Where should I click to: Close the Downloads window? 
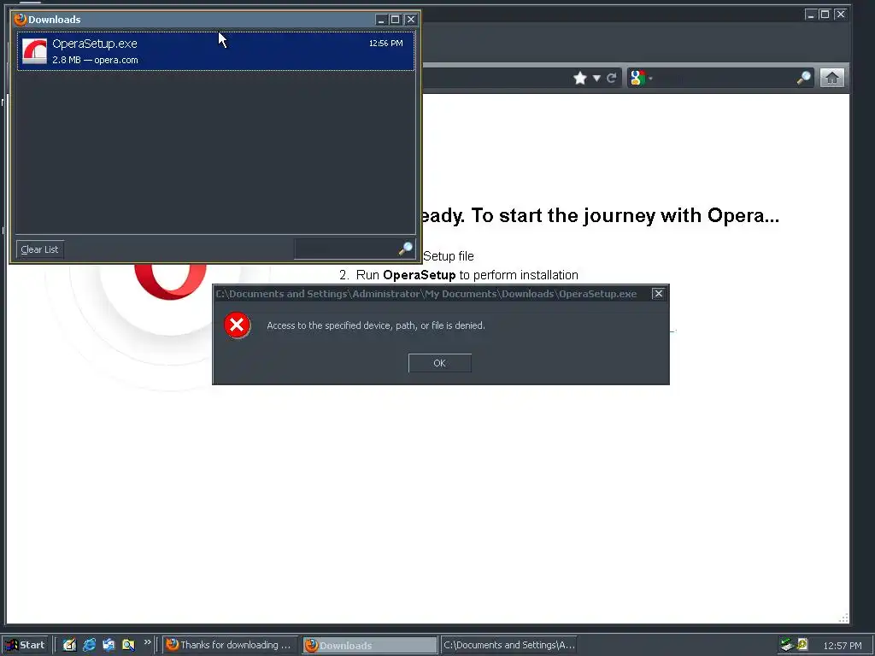pos(411,20)
